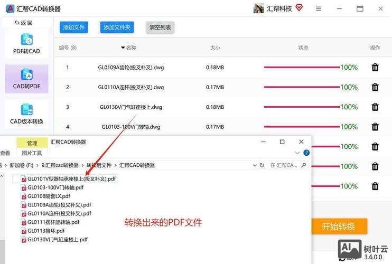Start conversion with 开始转换 button
Viewport: 392px width, 264px height.
[339, 227]
